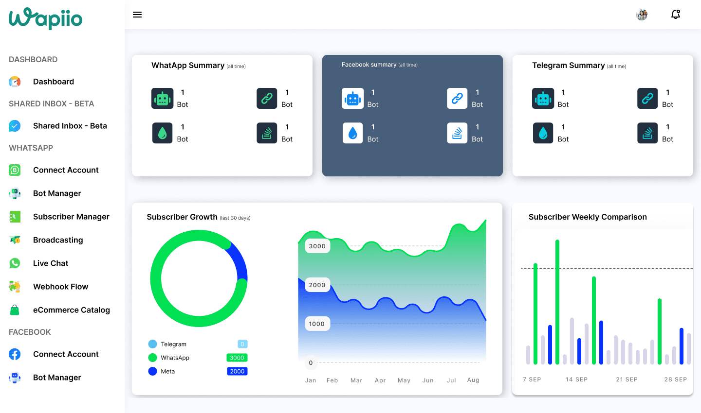
Task: Click the stack icon in Telegram Summary
Action: 647,133
